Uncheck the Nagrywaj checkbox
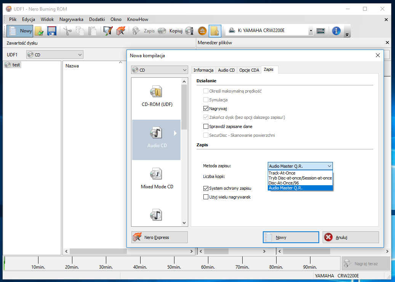The height and width of the screenshot is (282, 395). [x=206, y=109]
